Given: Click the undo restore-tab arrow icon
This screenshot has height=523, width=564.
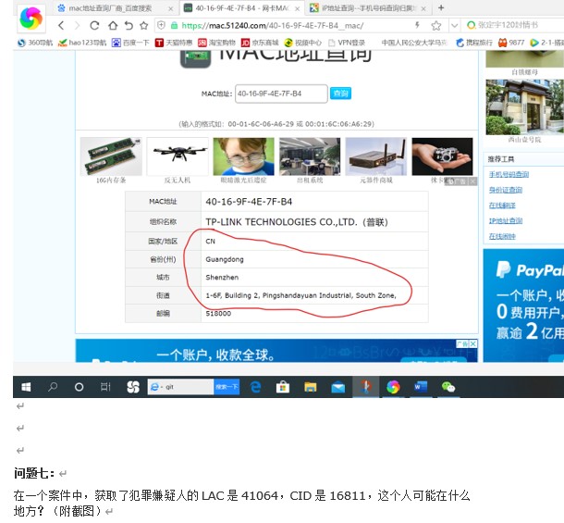Looking at the screenshot, I should (x=129, y=25).
